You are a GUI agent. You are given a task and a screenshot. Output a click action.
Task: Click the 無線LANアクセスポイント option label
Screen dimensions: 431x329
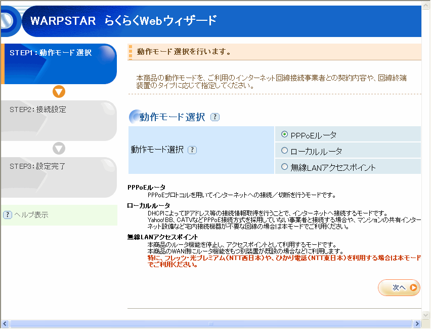tap(333, 167)
